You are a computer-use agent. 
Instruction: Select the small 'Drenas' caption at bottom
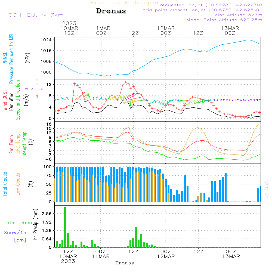point(125,263)
